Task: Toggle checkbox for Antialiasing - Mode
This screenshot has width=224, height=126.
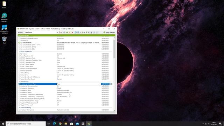Action: (x=19, y=90)
